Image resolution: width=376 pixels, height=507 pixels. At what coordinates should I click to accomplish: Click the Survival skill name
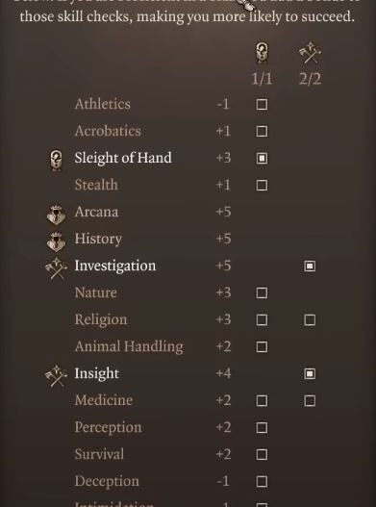(x=99, y=454)
